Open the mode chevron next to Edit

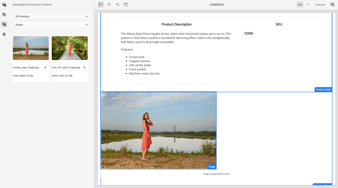tap(309, 5)
